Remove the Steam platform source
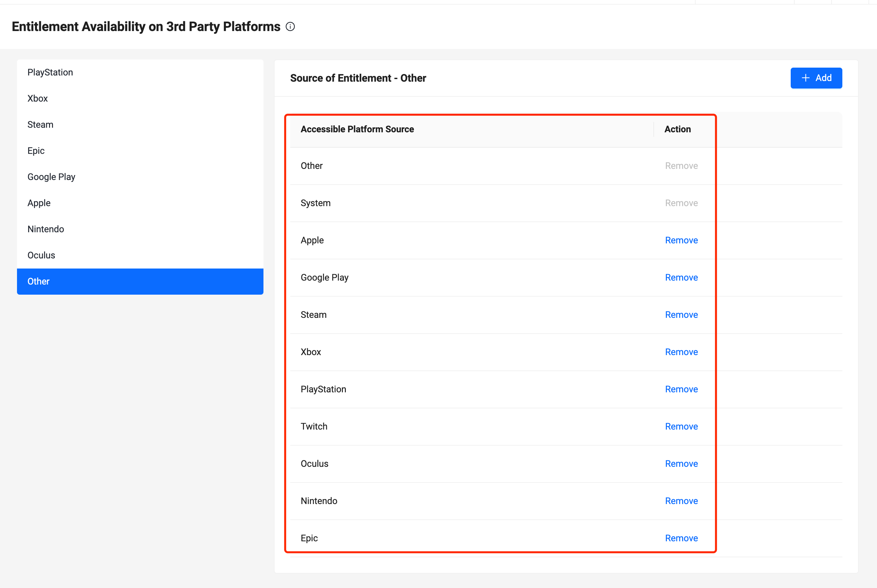The image size is (877, 588). [681, 315]
